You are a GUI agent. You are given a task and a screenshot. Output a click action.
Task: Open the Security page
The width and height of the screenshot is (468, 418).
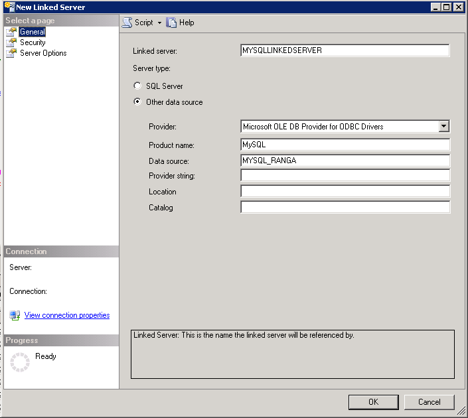click(33, 42)
